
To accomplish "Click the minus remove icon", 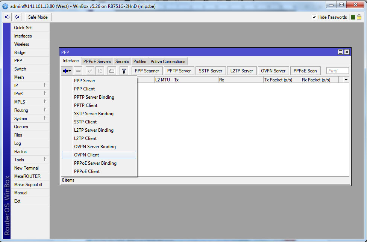I will point(78,71).
